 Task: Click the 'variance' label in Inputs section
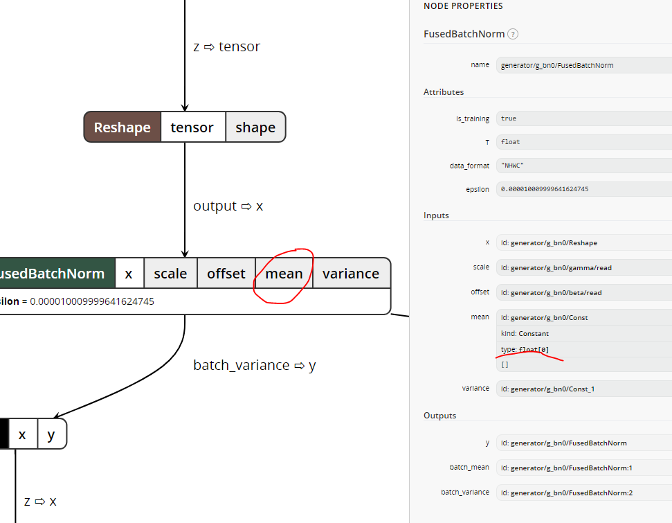click(475, 388)
